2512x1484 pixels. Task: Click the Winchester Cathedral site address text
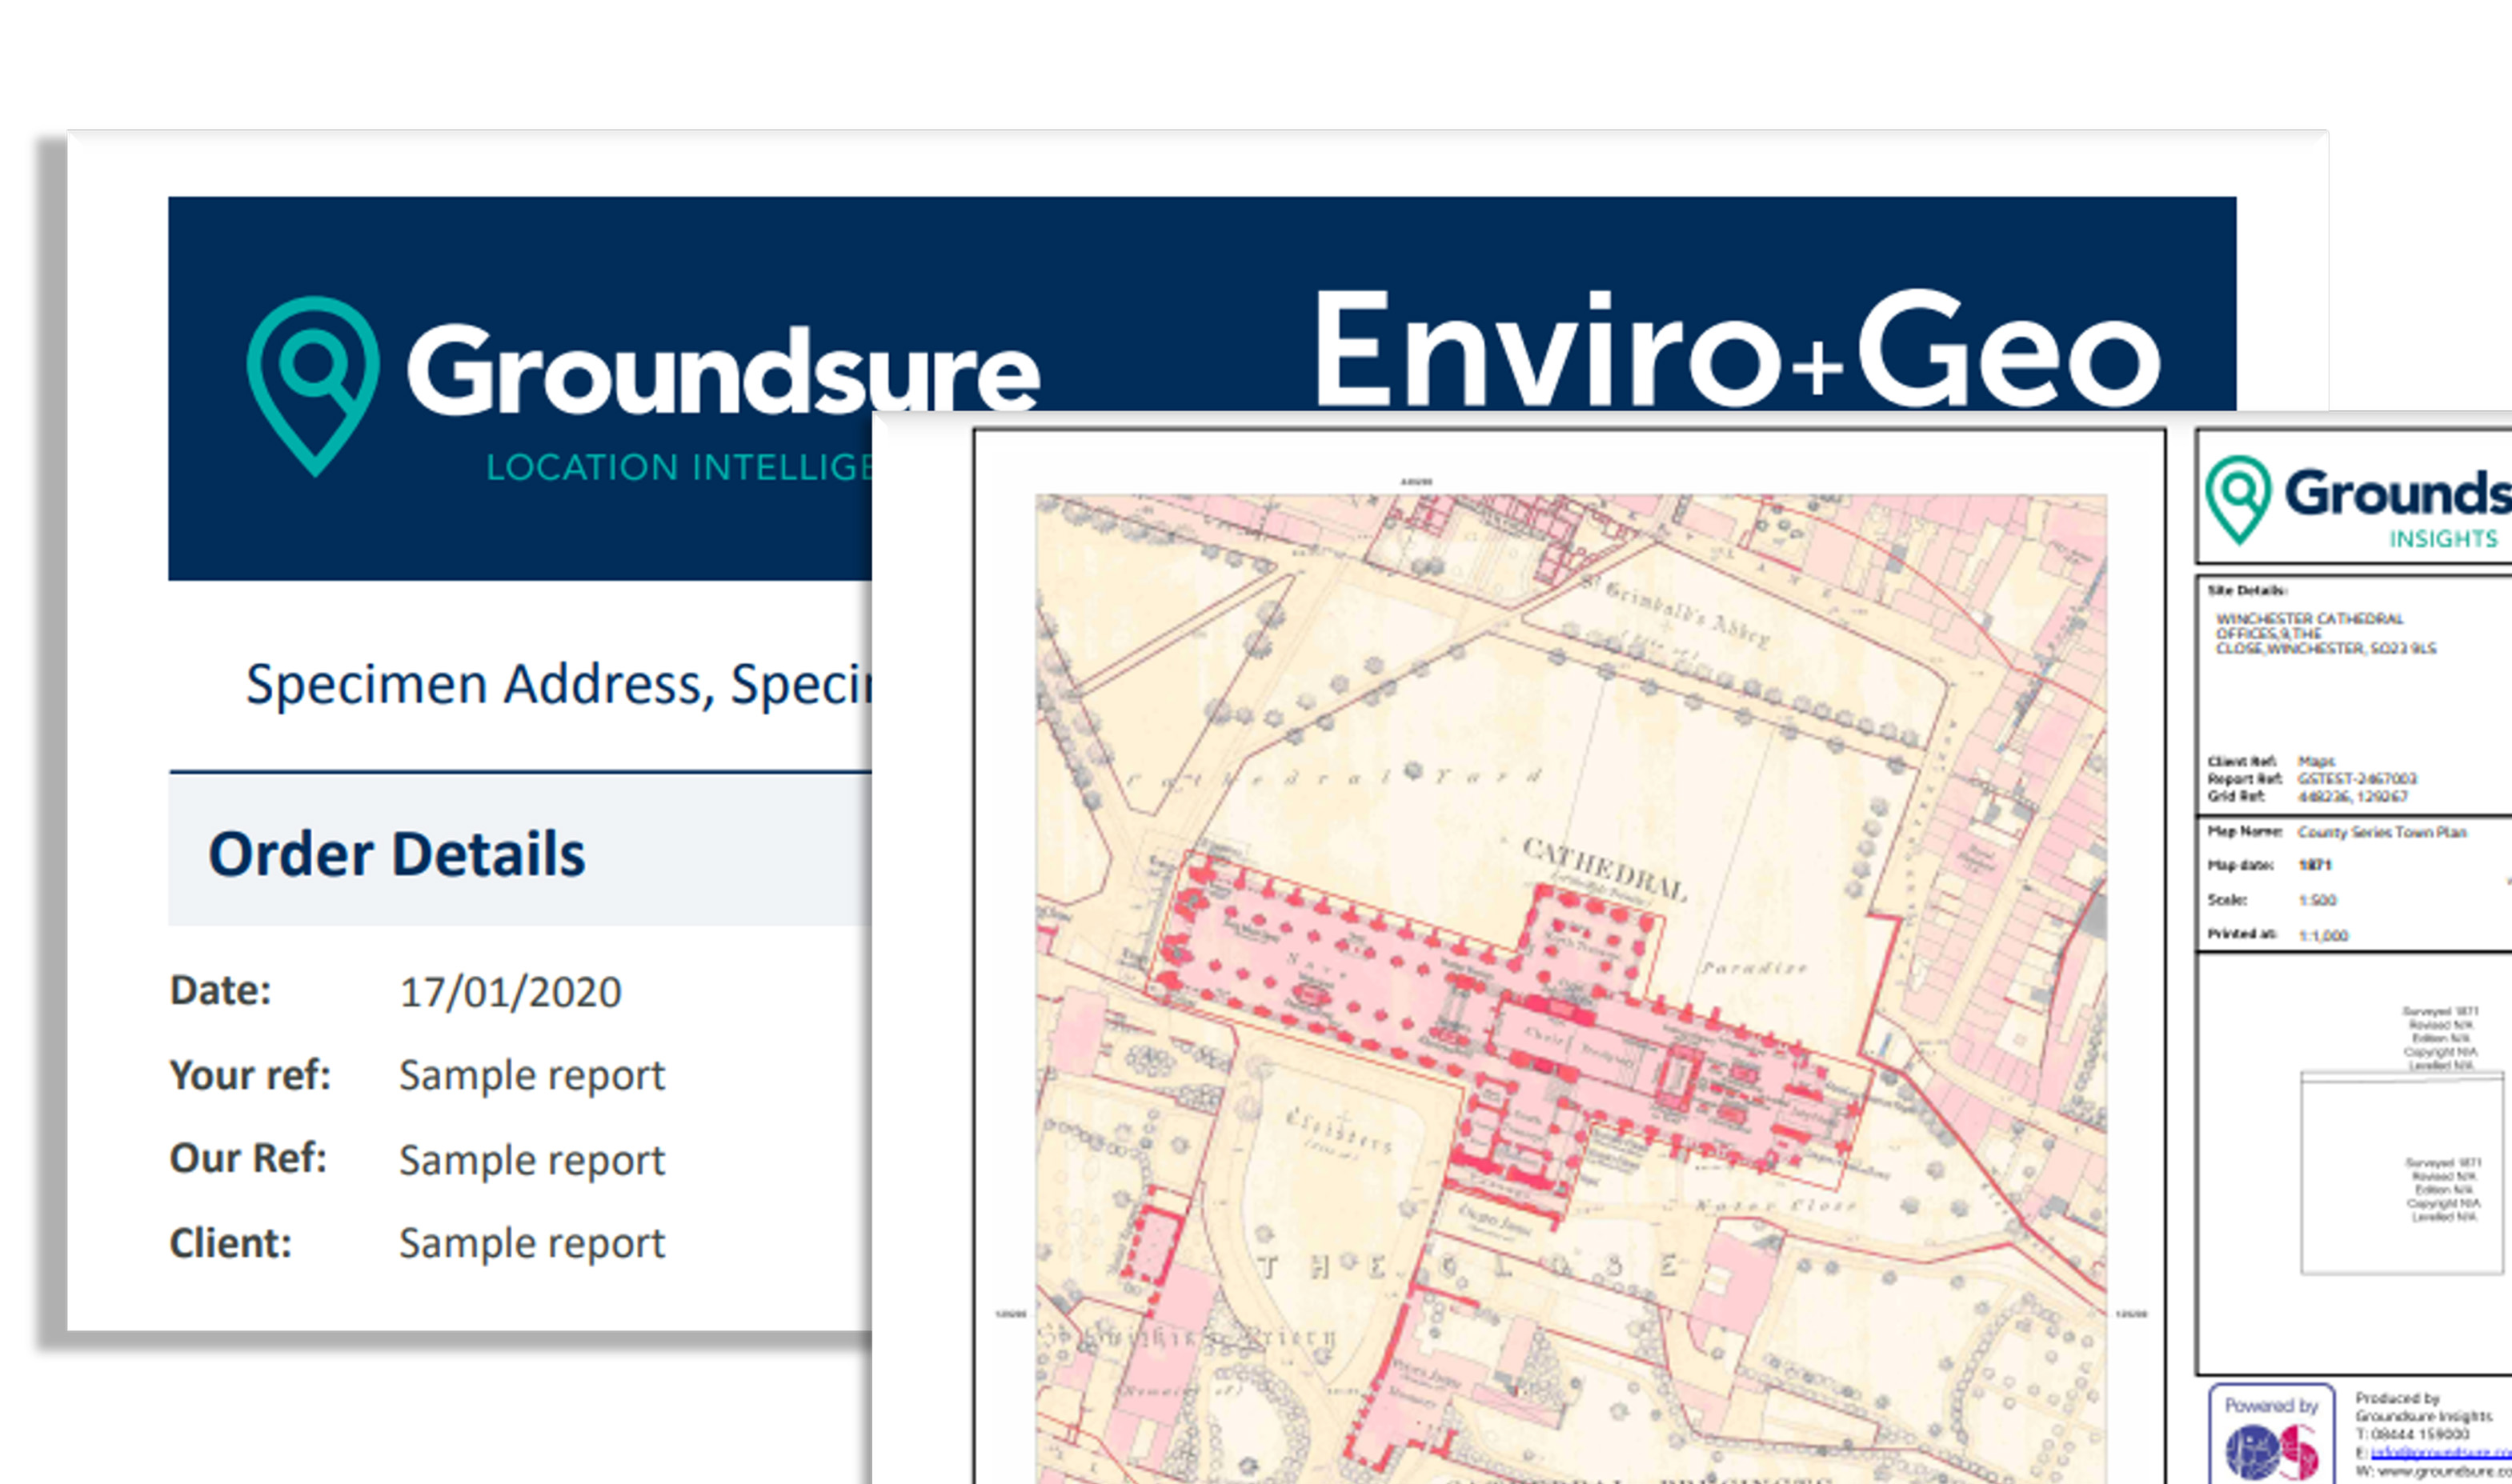[x=2326, y=634]
